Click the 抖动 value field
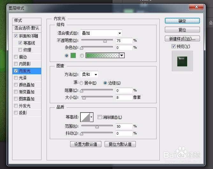Image resolution: width=213 pixels, height=169 pixels. tap(124, 133)
